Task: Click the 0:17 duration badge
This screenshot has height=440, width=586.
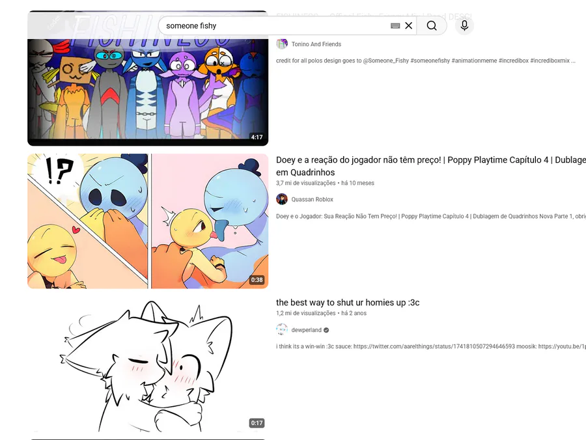Action: (x=257, y=423)
